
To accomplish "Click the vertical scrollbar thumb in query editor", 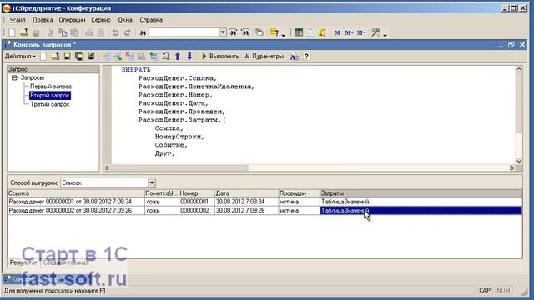I will pos(519,102).
